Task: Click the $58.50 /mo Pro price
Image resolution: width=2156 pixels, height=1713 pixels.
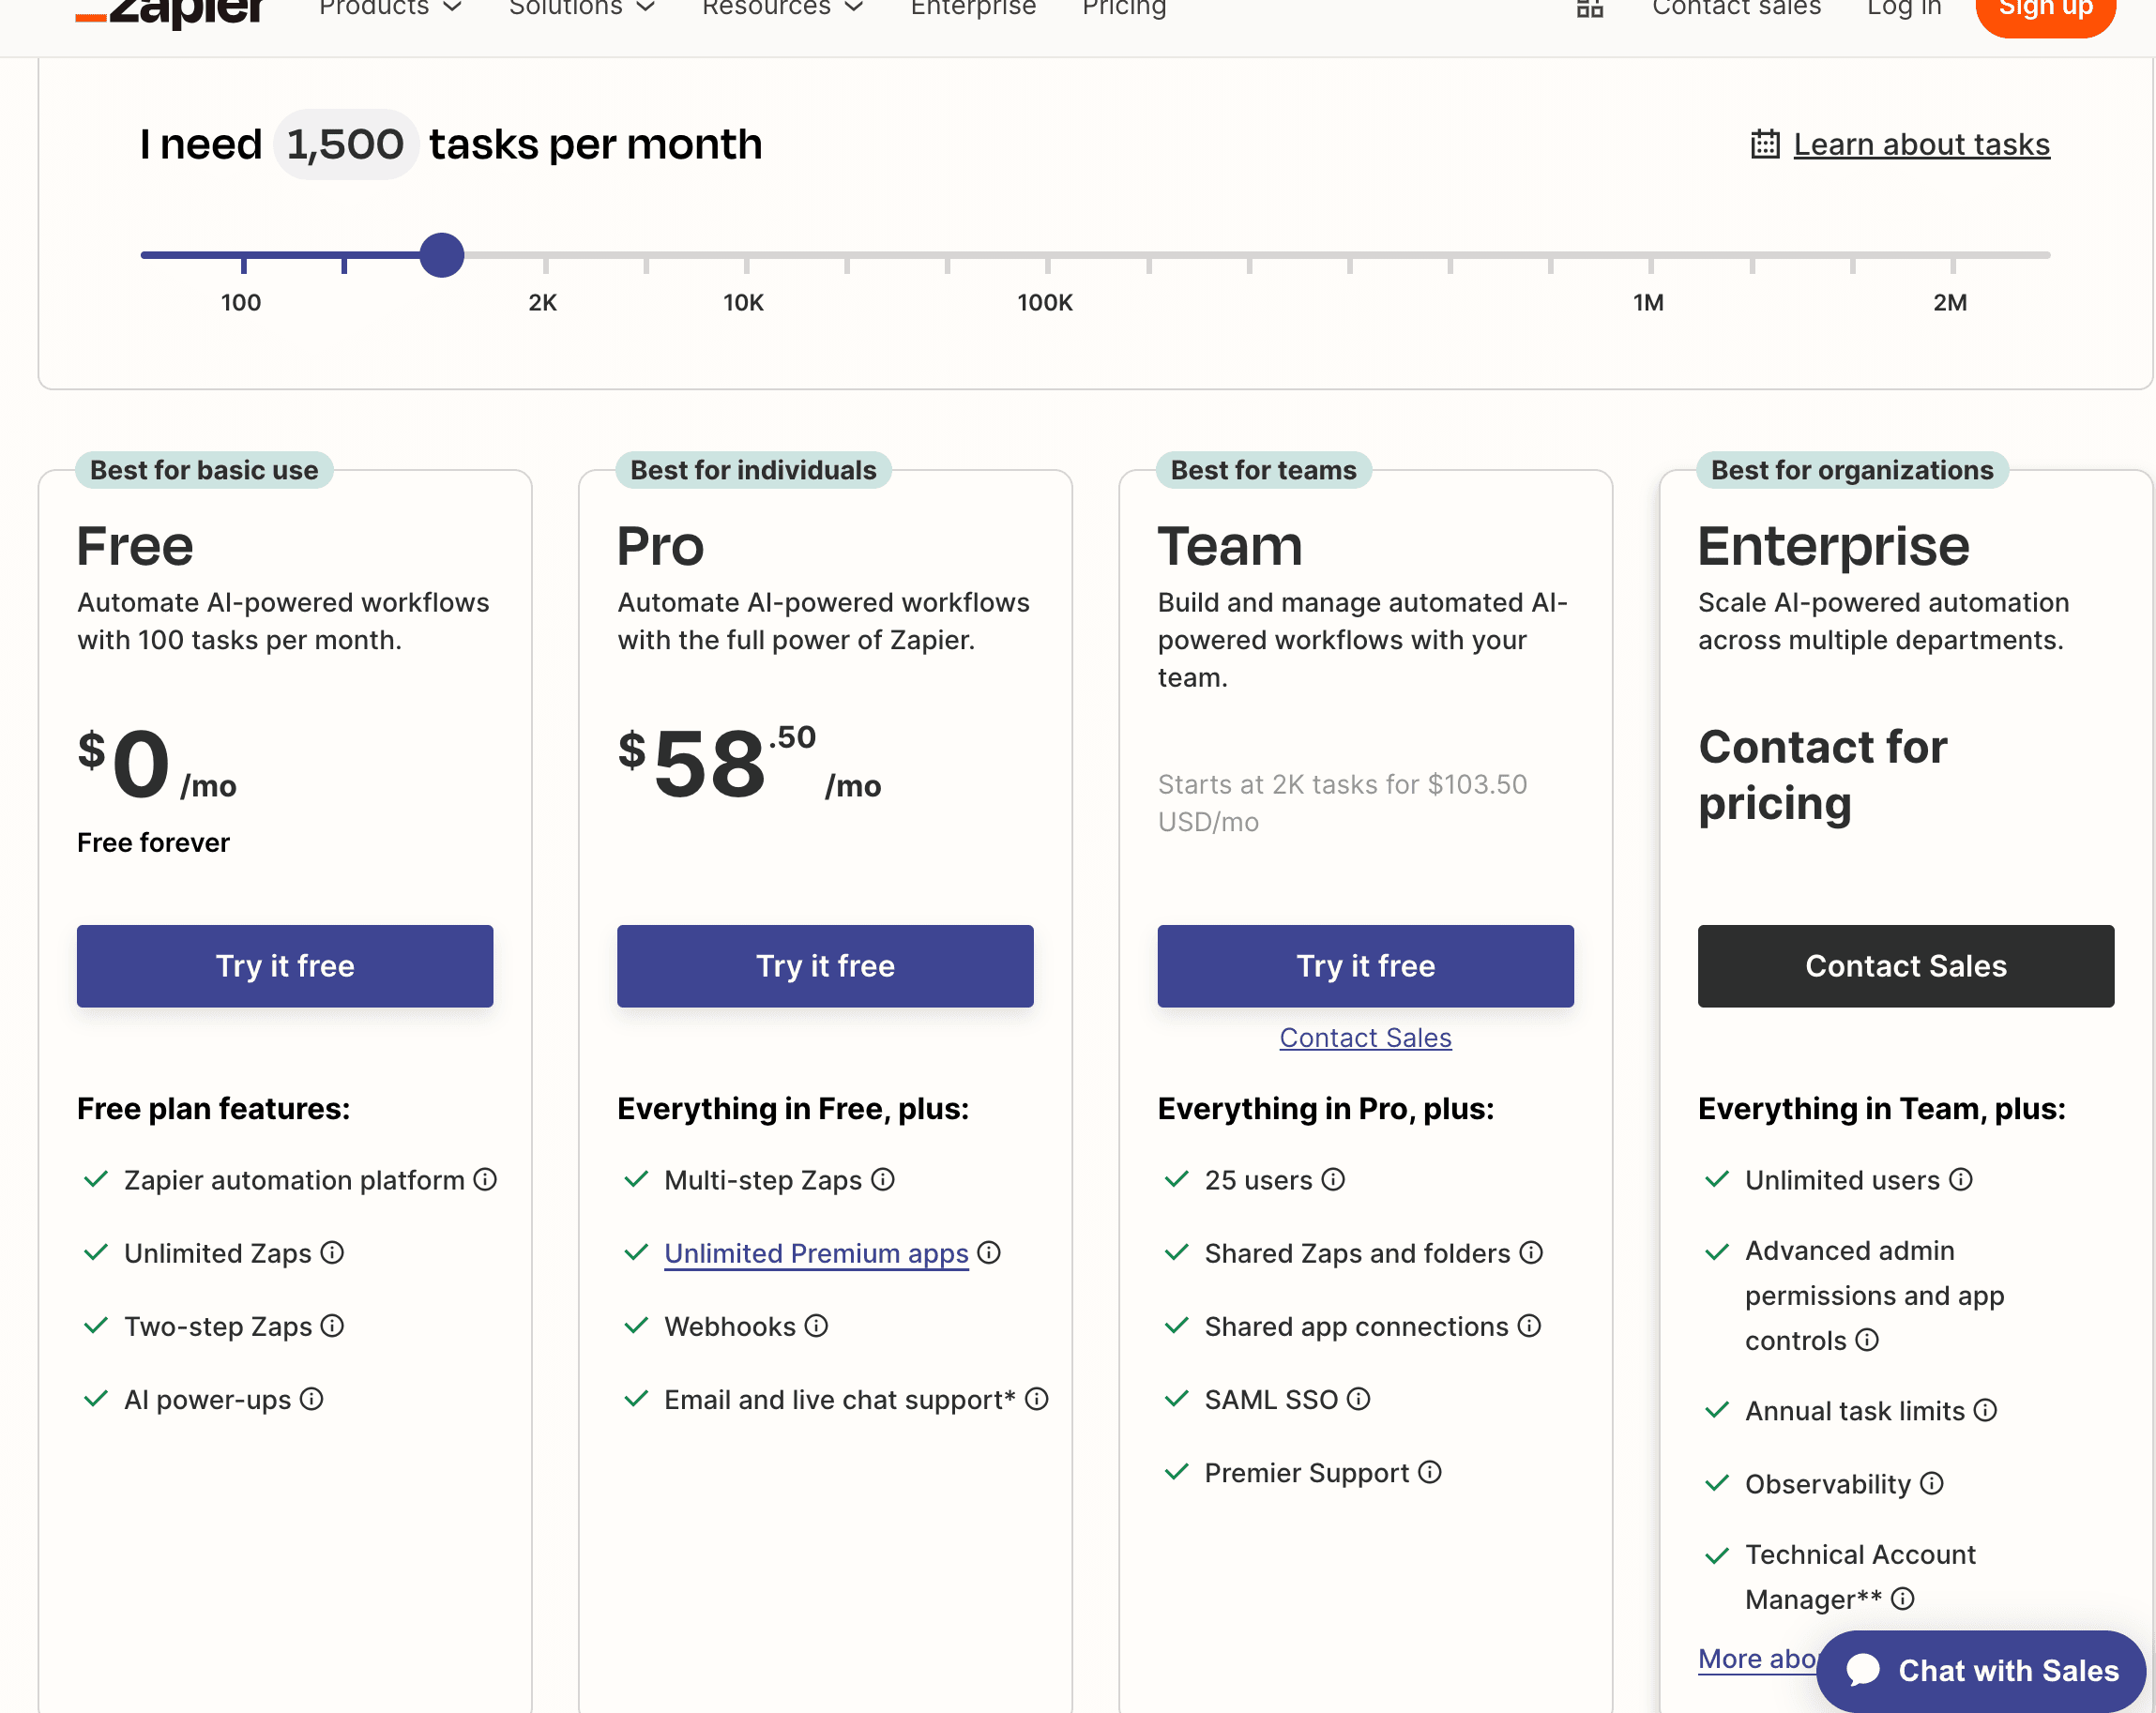Action: (x=749, y=763)
